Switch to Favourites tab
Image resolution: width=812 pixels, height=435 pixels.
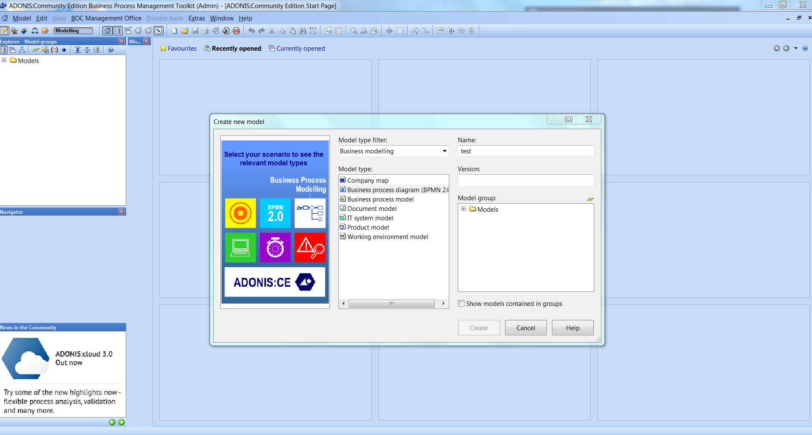(178, 49)
